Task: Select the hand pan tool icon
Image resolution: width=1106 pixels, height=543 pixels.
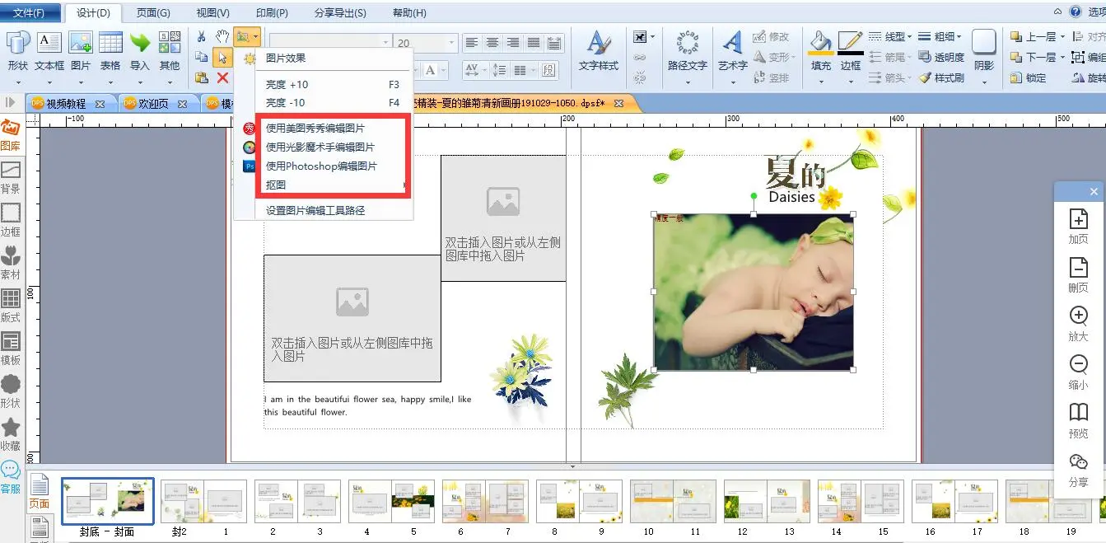Action: (x=222, y=36)
